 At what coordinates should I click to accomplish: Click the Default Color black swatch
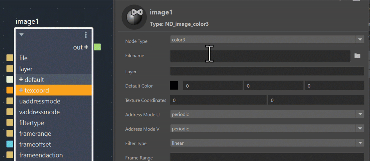coord(174,86)
